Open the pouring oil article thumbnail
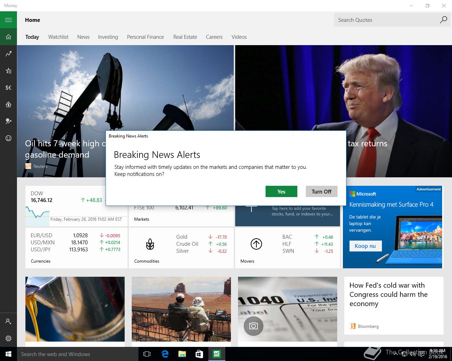Image resolution: width=452 pixels, height=361 pixels. tap(75, 309)
